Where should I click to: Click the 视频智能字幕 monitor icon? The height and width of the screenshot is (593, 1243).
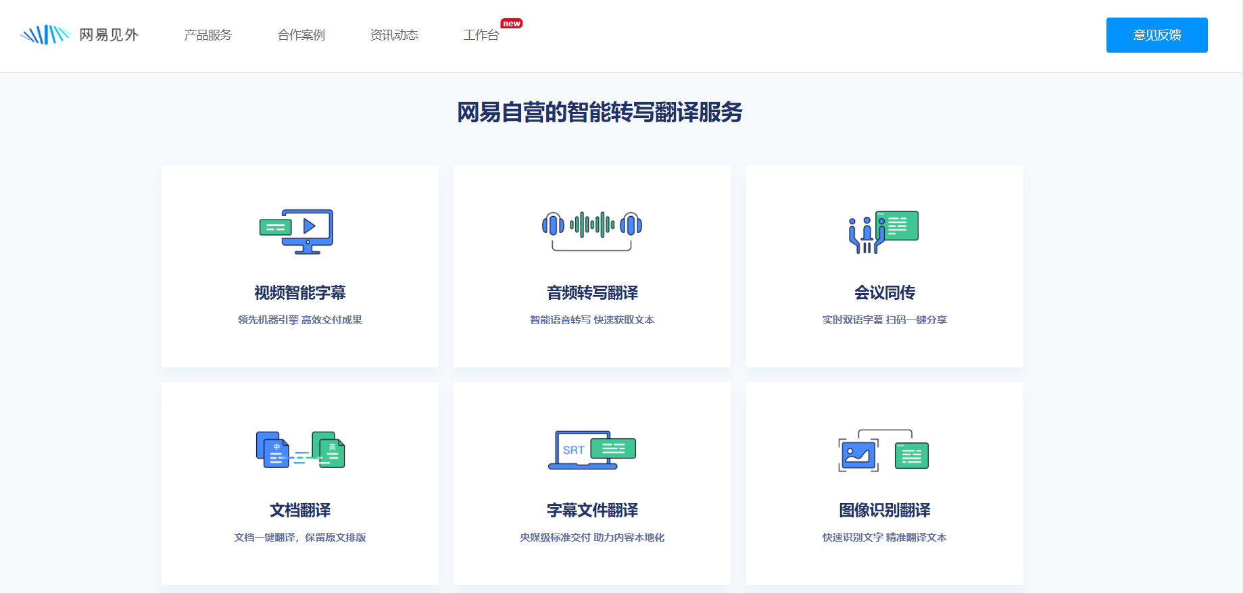click(x=297, y=232)
